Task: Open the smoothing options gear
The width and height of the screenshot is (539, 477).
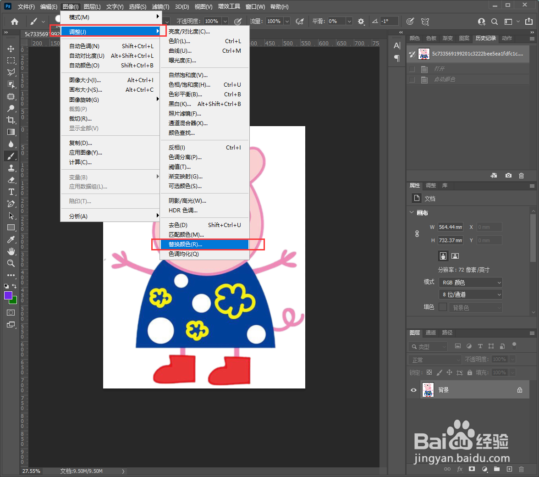Action: point(361,21)
